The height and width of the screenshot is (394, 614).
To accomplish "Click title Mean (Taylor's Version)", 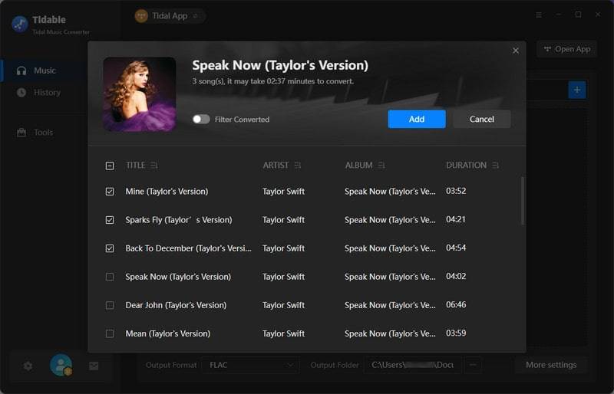I will 167,333.
